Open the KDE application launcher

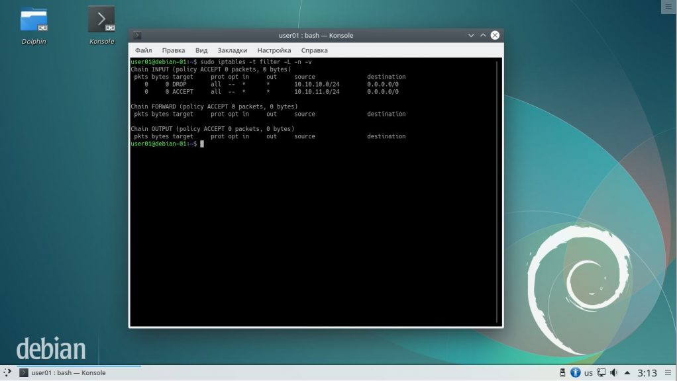(x=7, y=372)
